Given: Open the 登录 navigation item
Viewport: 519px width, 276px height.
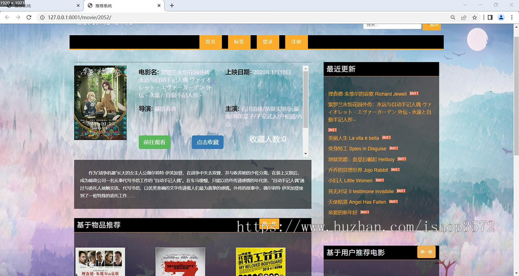Looking at the screenshot, I should (x=268, y=42).
